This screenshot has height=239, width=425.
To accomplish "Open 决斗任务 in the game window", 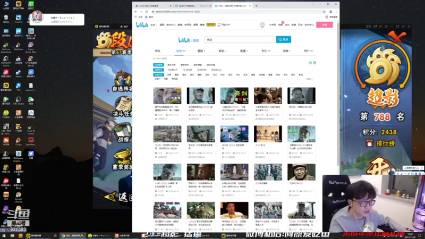I will [x=123, y=107].
